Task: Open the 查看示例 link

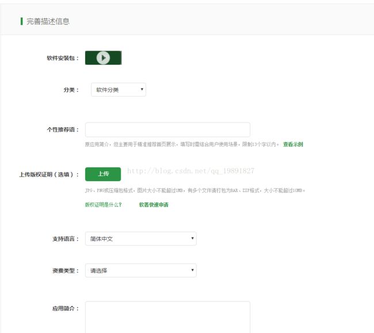Action: click(x=293, y=144)
